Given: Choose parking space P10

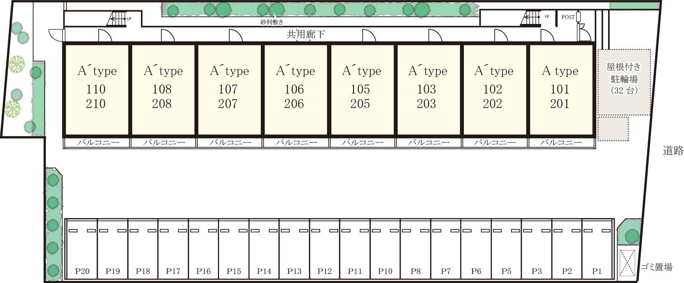Looking at the screenshot, I should (385, 254).
